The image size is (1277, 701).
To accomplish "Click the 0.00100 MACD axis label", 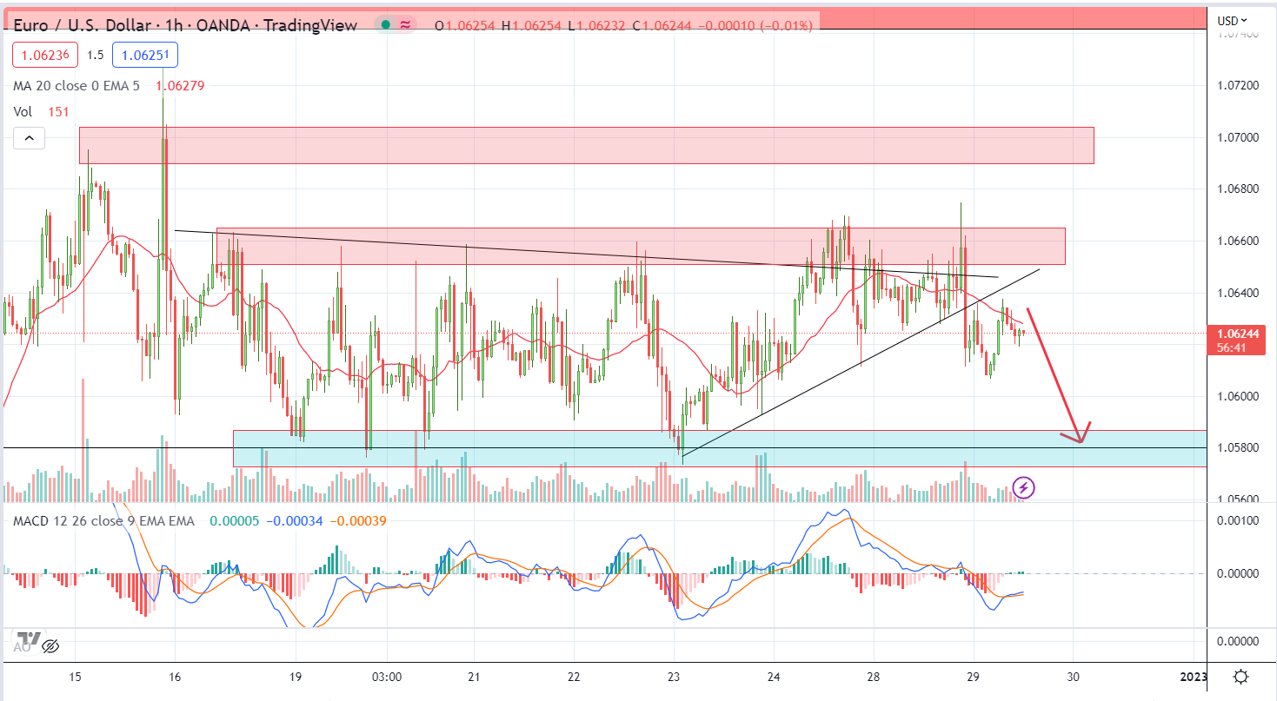I will click(1238, 520).
